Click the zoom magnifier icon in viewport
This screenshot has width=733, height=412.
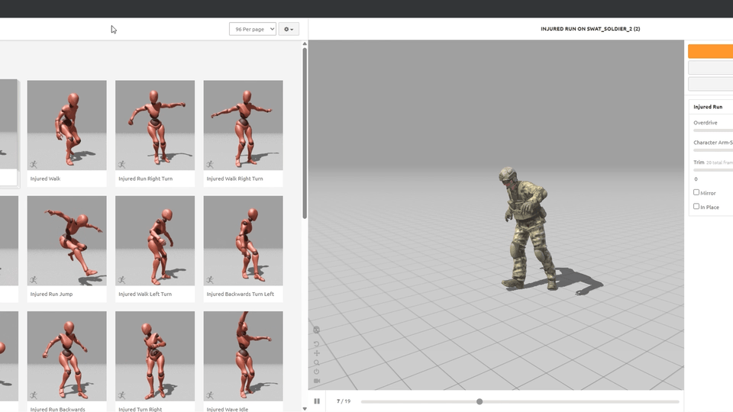pyautogui.click(x=317, y=362)
